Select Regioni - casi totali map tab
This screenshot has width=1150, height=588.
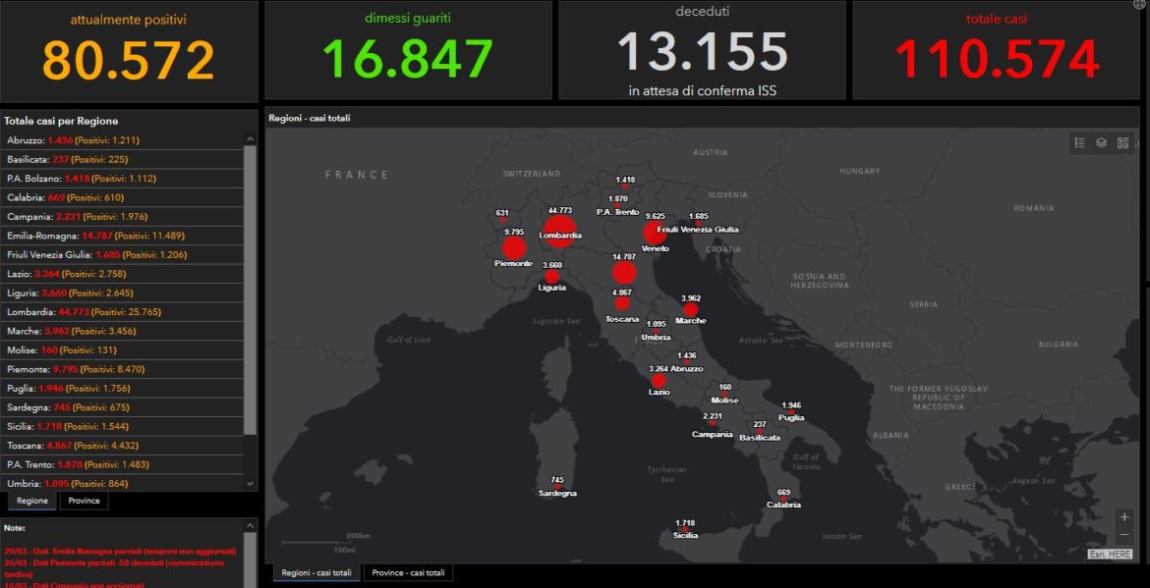pos(316,572)
